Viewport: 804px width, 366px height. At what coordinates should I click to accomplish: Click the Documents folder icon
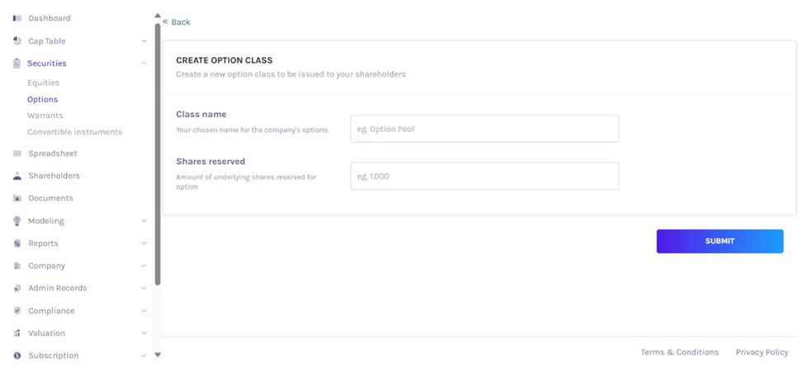click(17, 198)
